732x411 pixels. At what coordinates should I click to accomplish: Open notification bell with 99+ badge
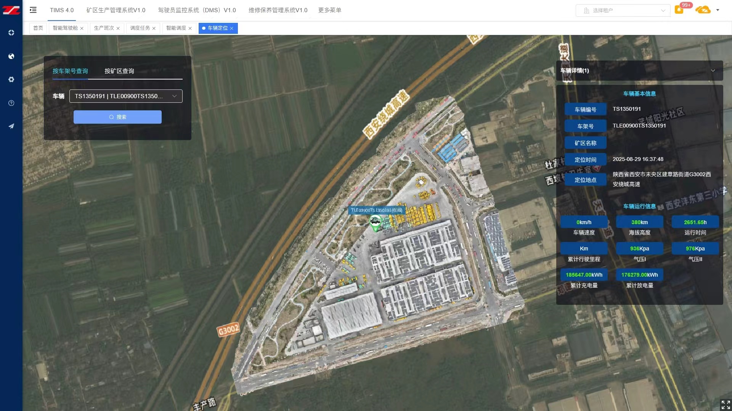coord(679,10)
